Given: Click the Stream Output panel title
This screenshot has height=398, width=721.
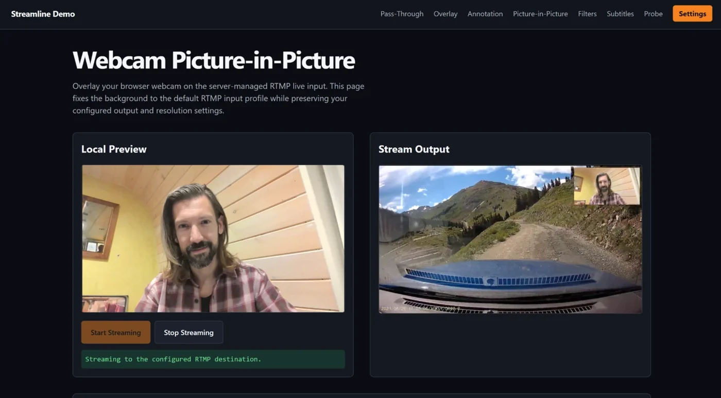Looking at the screenshot, I should pyautogui.click(x=414, y=149).
